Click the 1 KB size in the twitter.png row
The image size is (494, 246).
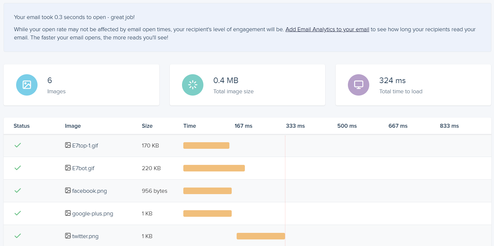147,236
